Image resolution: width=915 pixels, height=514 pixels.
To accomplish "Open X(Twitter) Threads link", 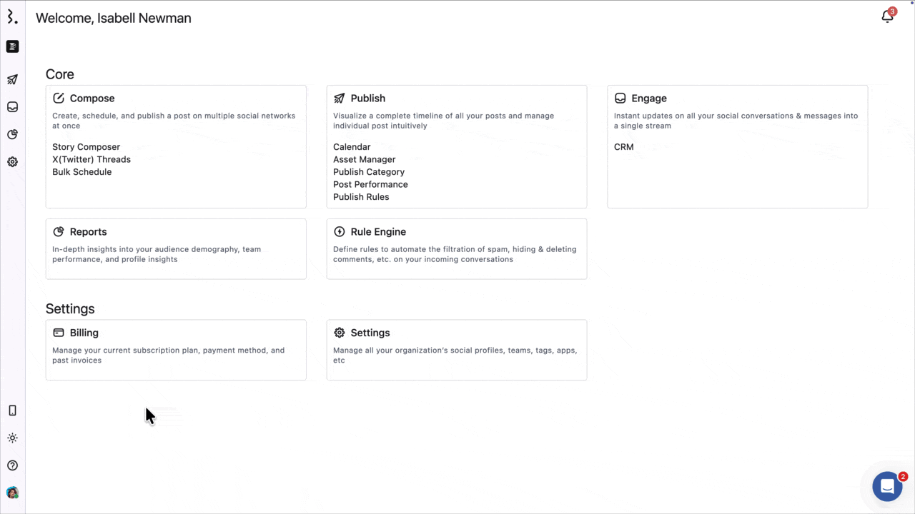I will click(x=91, y=159).
